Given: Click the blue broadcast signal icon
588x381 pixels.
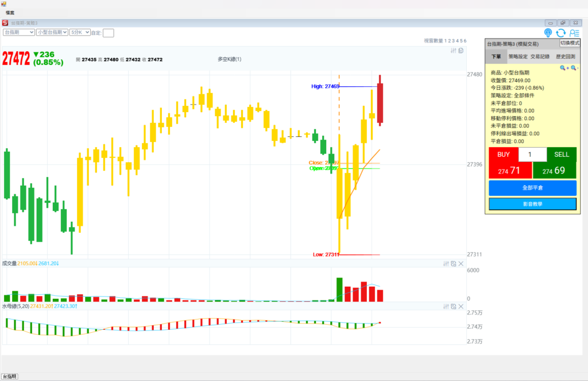Looking at the screenshot, I should (x=548, y=33).
